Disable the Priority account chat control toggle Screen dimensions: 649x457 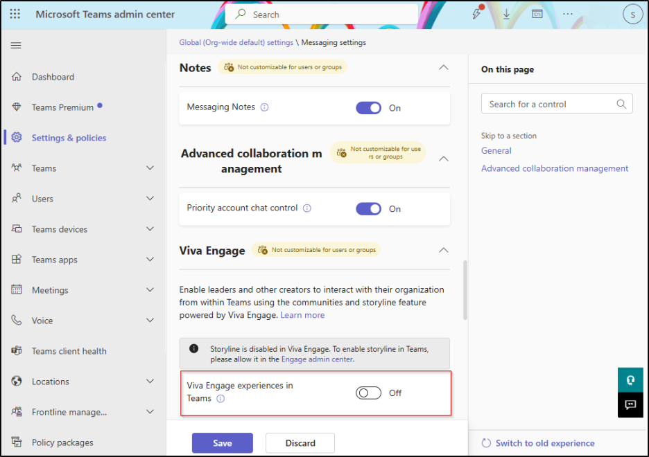pos(368,208)
